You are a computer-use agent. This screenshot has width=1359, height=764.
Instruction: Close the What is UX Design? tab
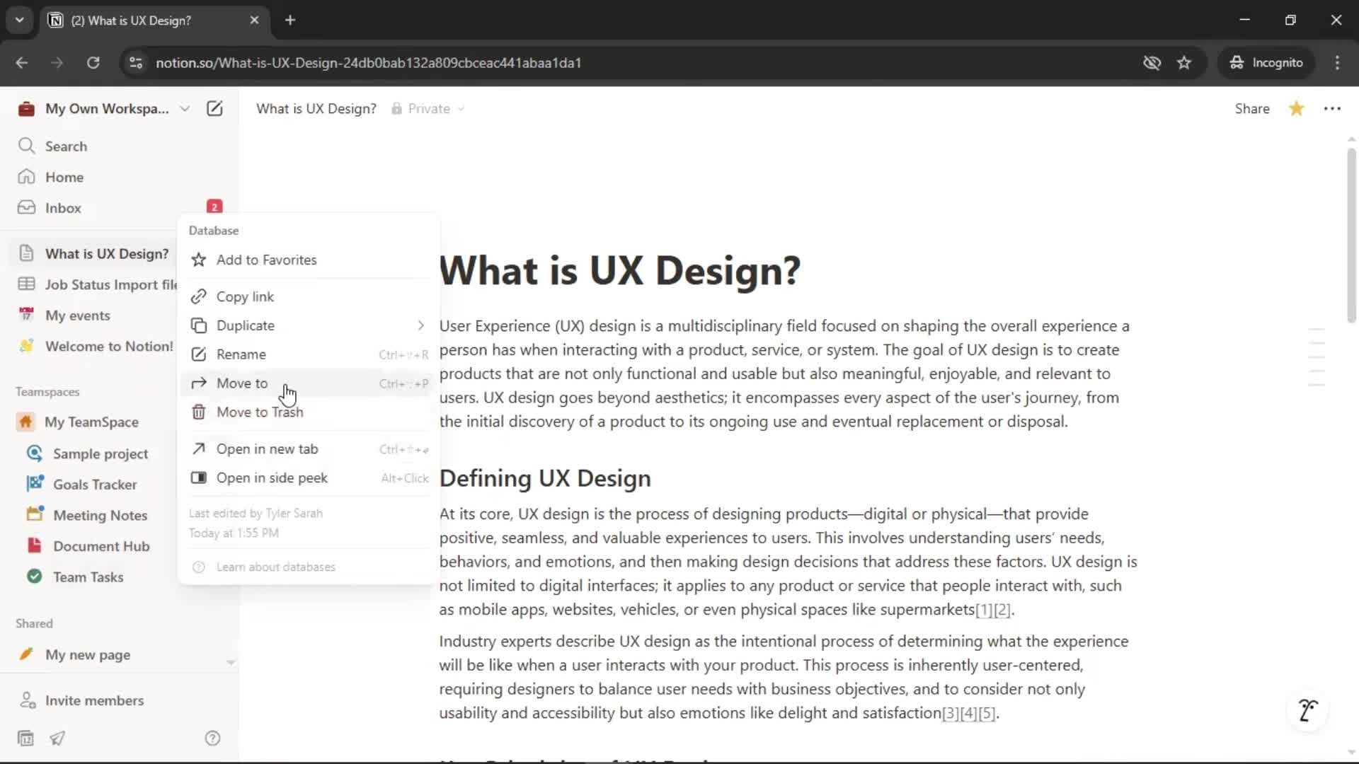254,20
